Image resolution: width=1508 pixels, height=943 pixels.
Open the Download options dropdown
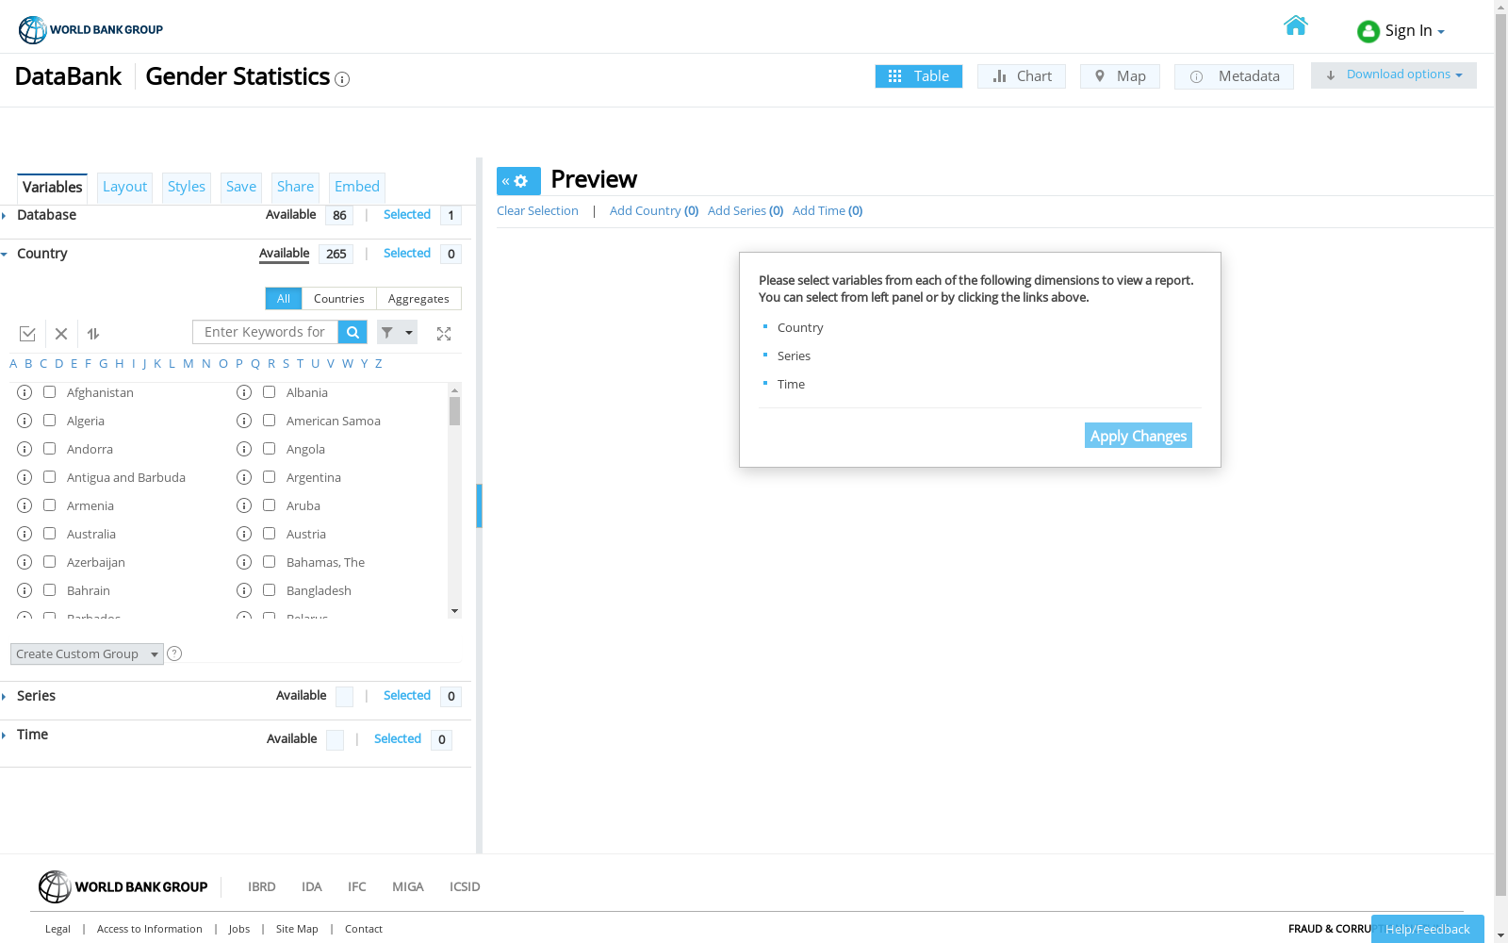[1393, 75]
